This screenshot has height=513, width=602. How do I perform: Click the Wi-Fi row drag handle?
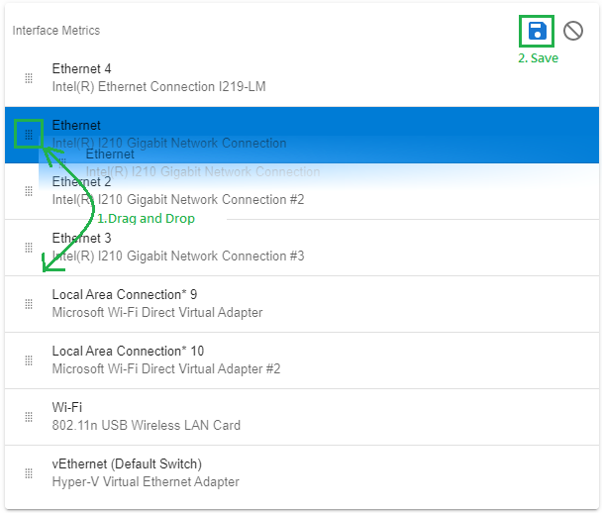[29, 417]
